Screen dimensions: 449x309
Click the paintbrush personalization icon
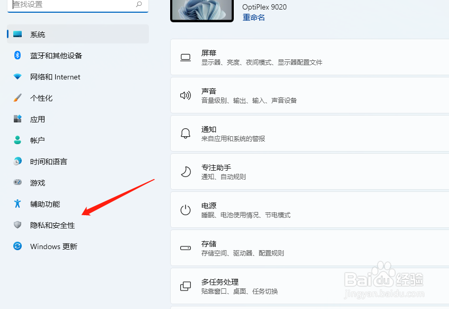coord(17,98)
